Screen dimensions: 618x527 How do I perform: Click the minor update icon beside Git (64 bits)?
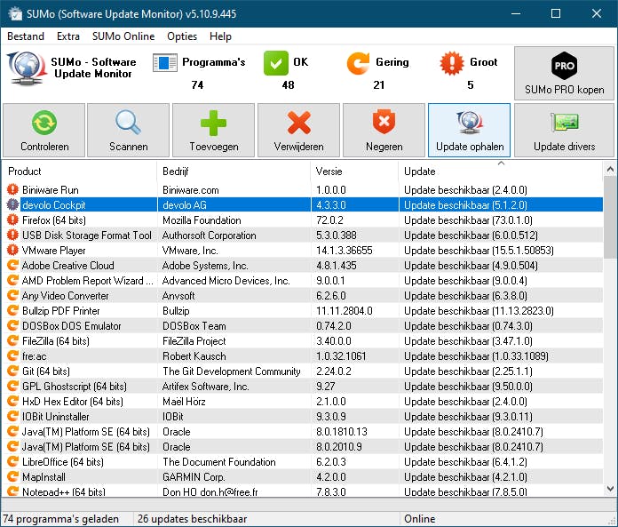[12, 371]
